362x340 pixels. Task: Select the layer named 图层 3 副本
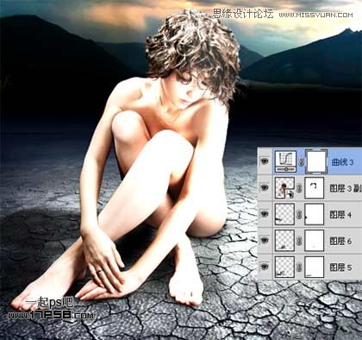[x=346, y=188]
